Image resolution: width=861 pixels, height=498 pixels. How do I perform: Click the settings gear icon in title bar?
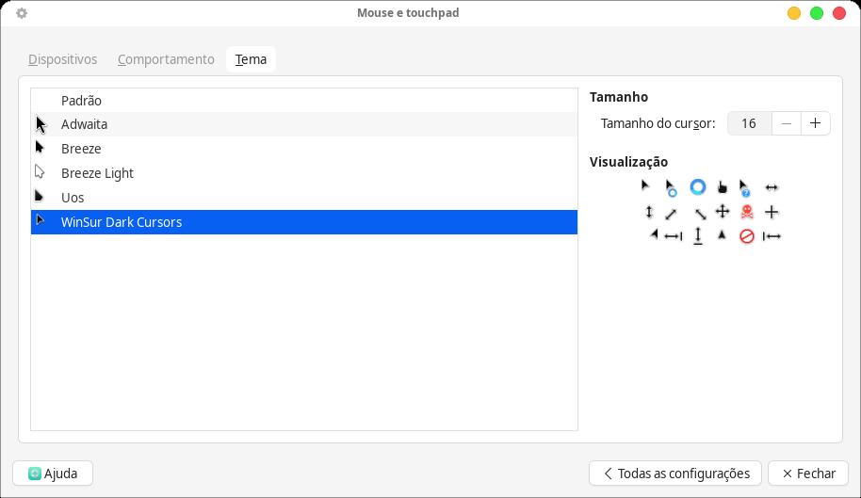tap(22, 13)
